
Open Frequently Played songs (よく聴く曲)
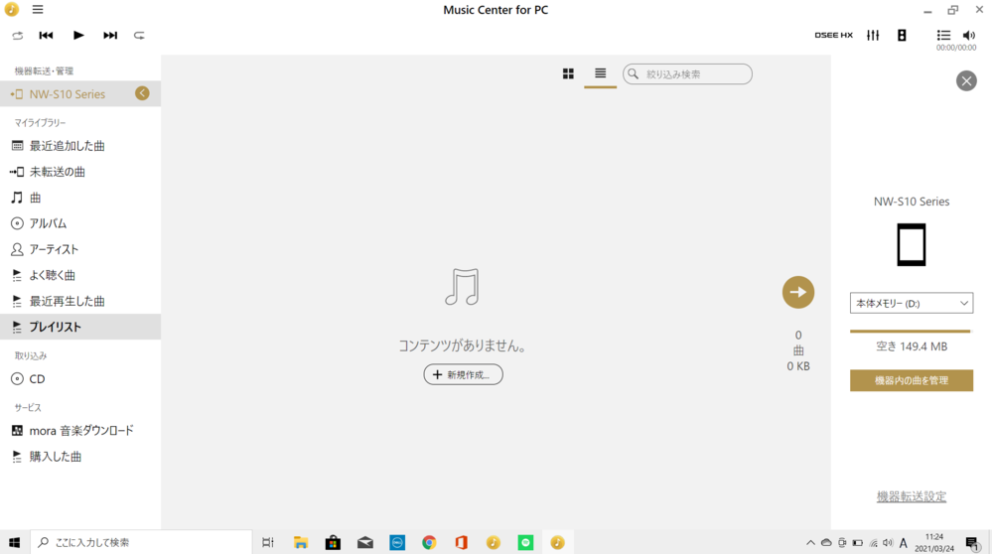(x=80, y=275)
